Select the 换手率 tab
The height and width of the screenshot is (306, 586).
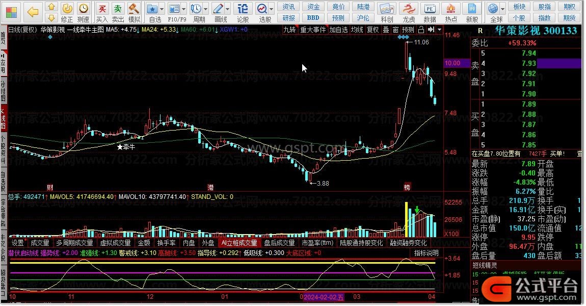(x=166, y=243)
